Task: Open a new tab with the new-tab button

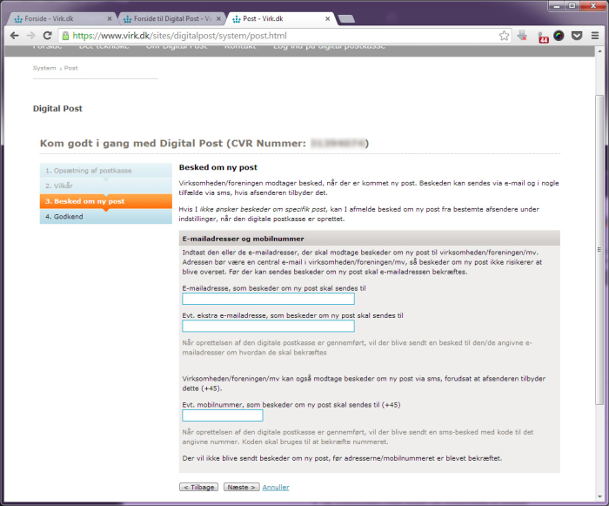Action: [x=346, y=18]
